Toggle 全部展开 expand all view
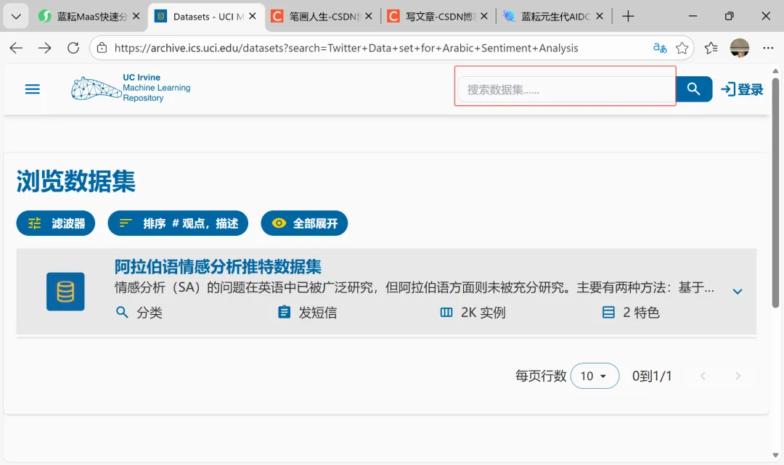This screenshot has width=784, height=465. 304,223
